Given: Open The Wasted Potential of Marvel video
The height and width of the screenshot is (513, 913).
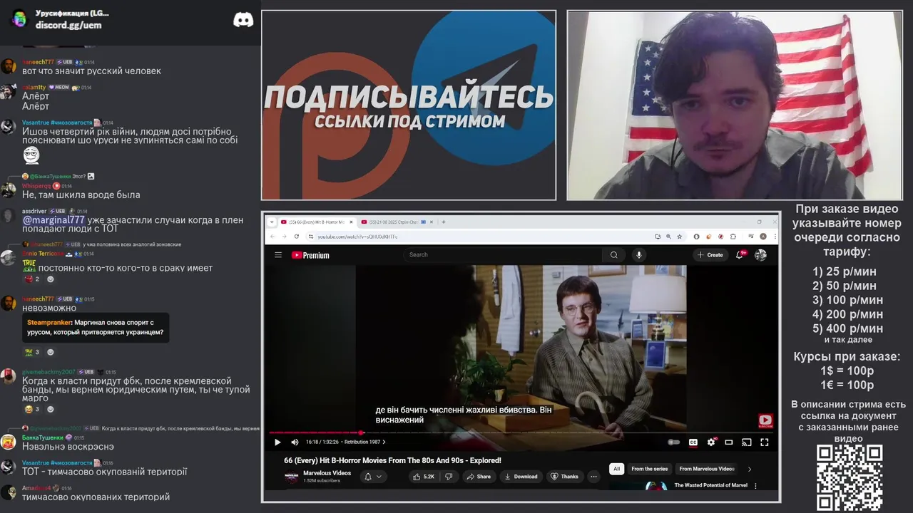Looking at the screenshot, I should (710, 485).
